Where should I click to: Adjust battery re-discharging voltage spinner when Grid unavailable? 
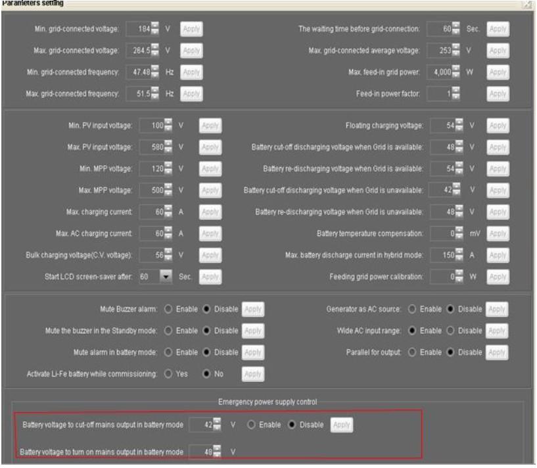tap(459, 212)
